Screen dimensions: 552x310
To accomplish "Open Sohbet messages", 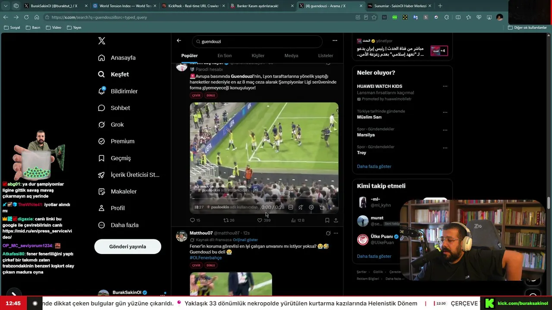I will tap(114, 108).
